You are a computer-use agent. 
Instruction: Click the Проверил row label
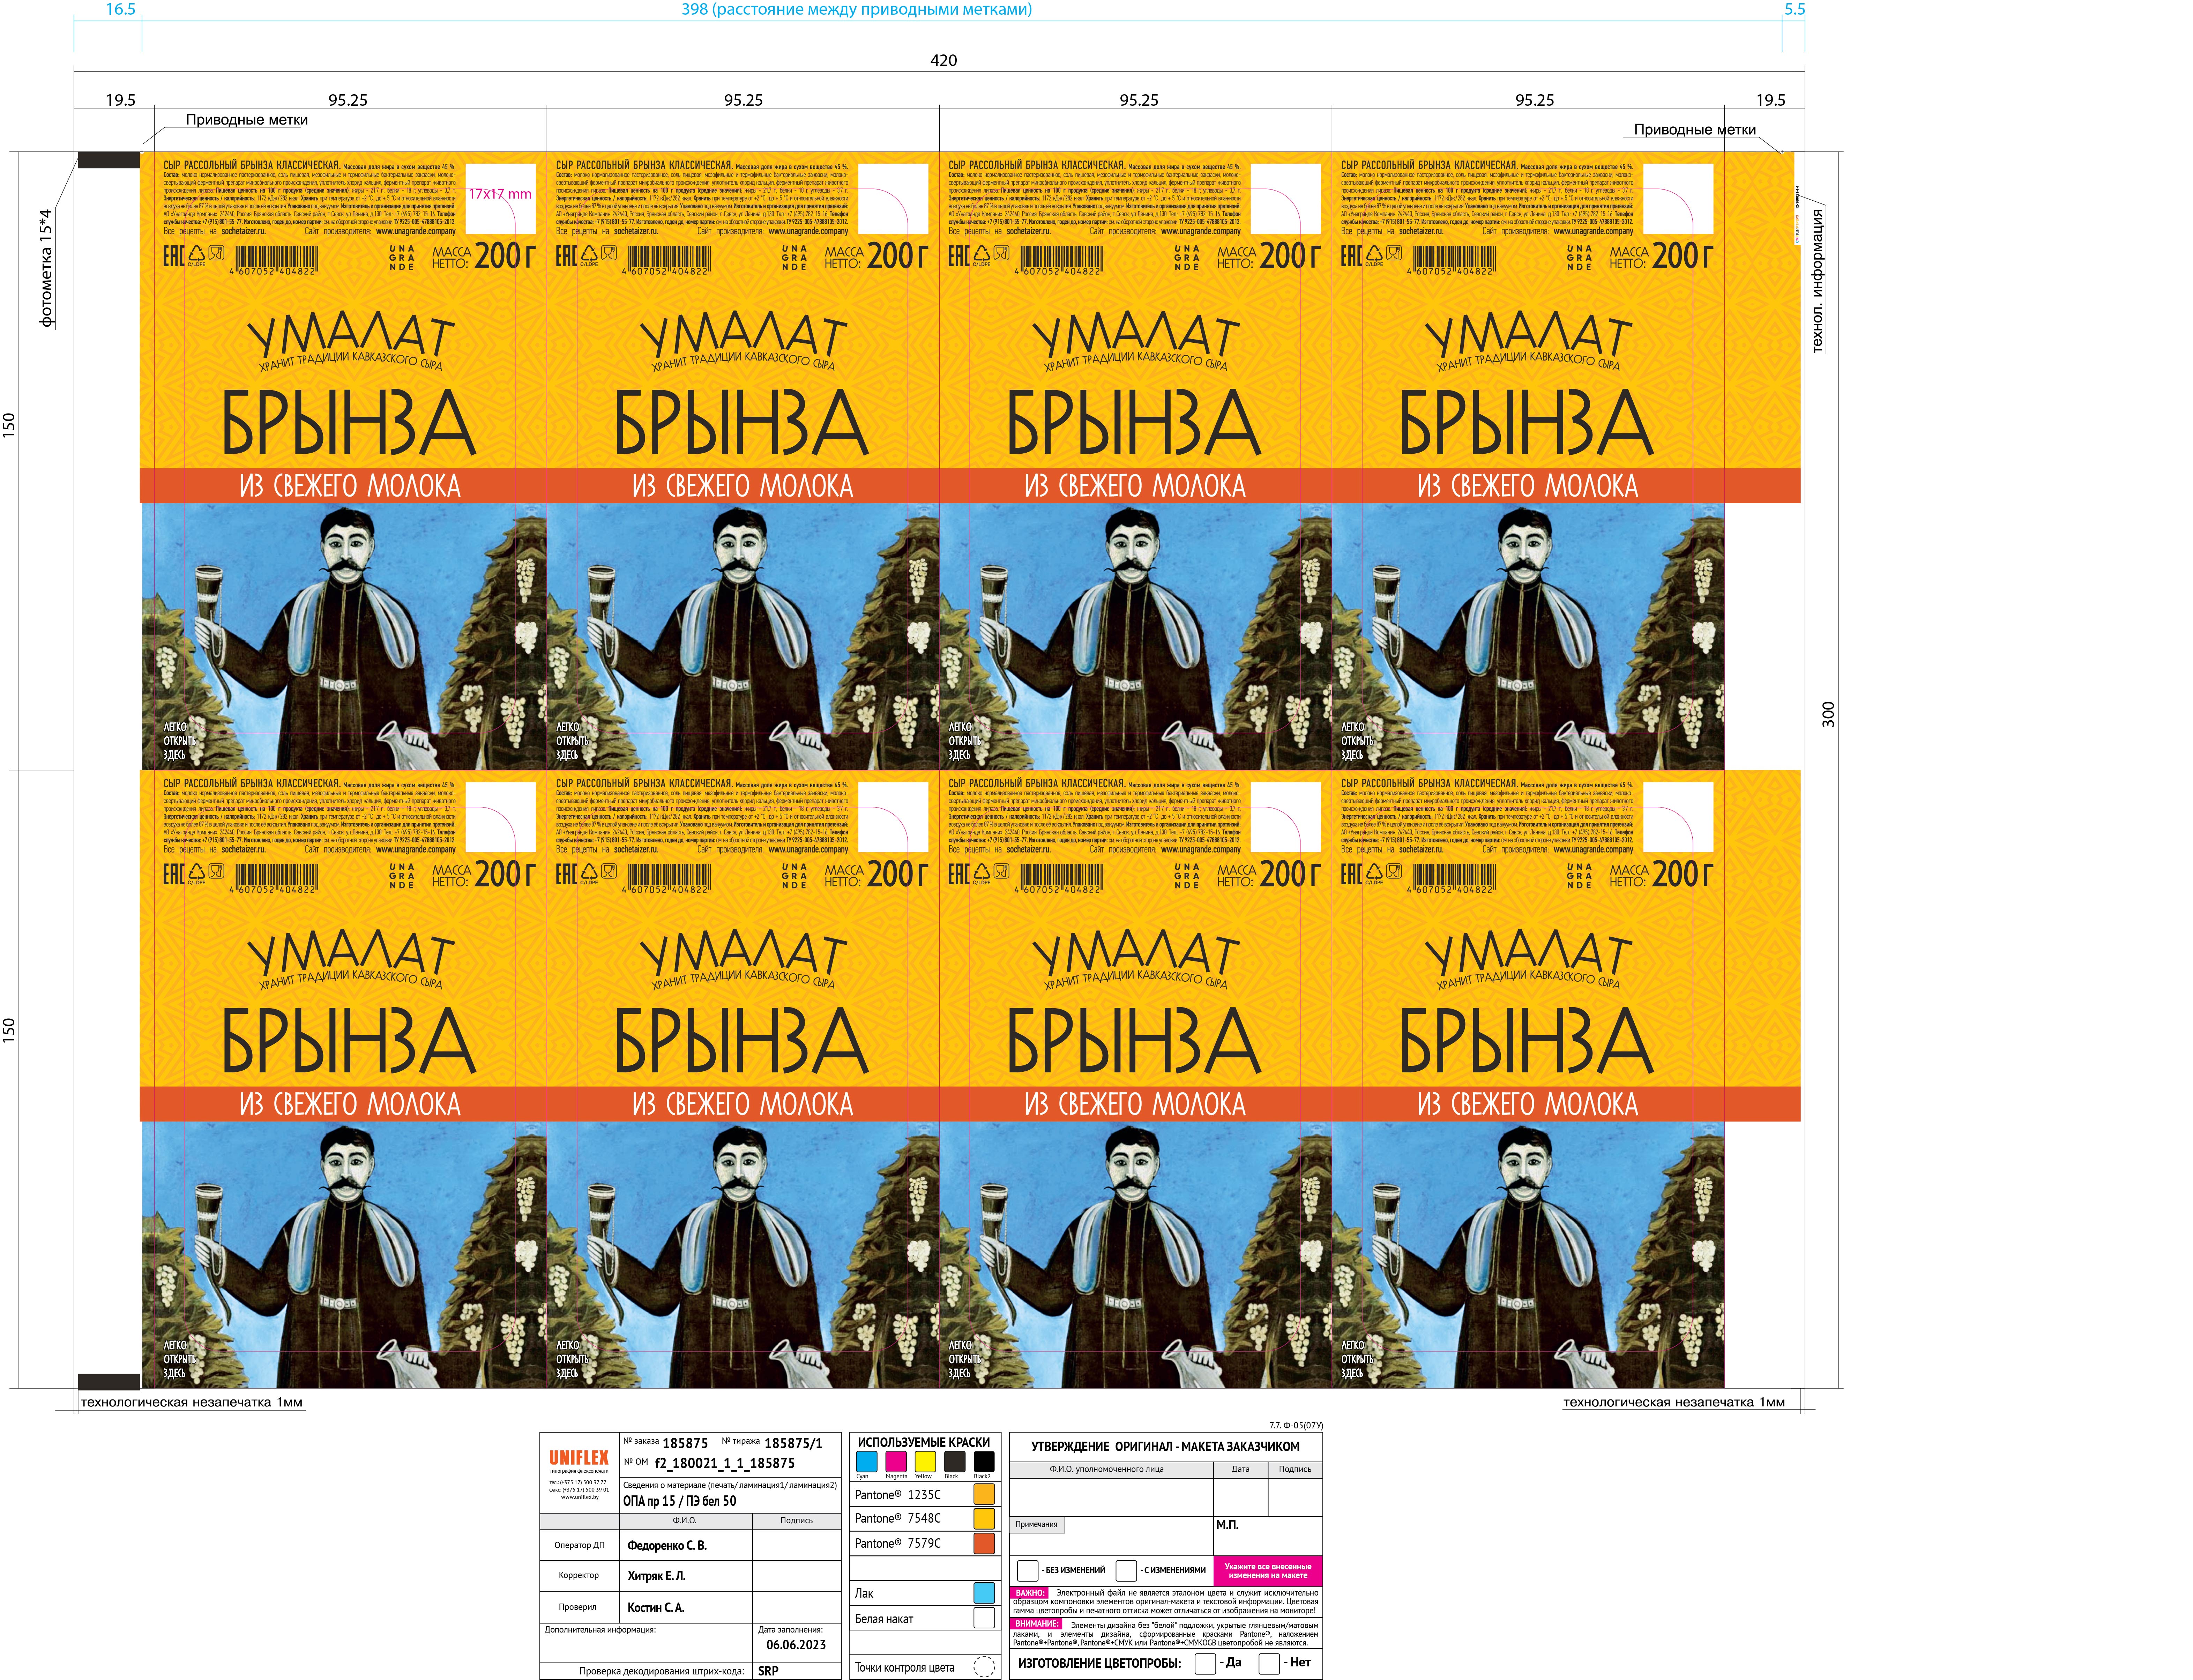578,1607
